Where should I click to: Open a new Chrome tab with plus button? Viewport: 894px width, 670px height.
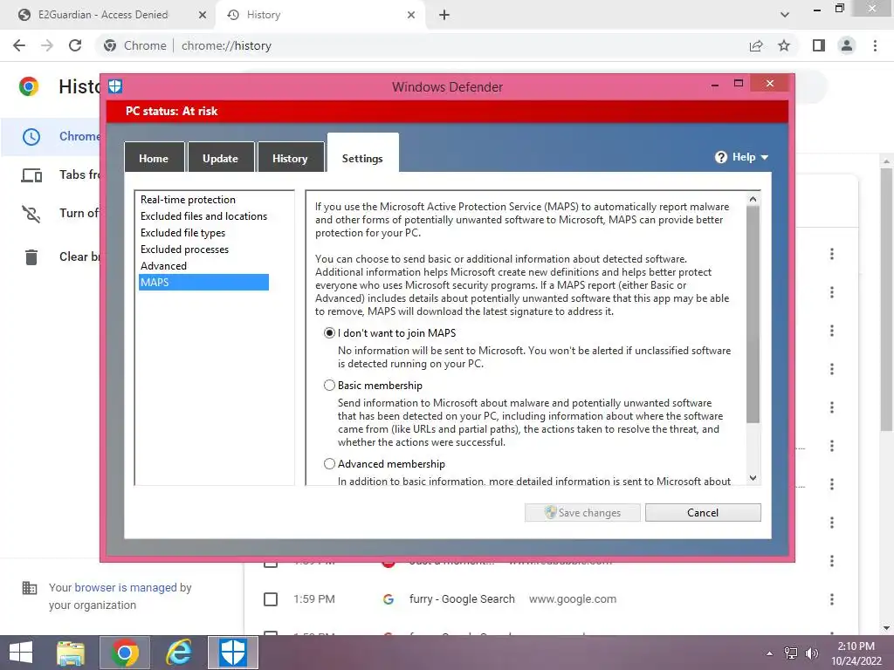pos(444,15)
